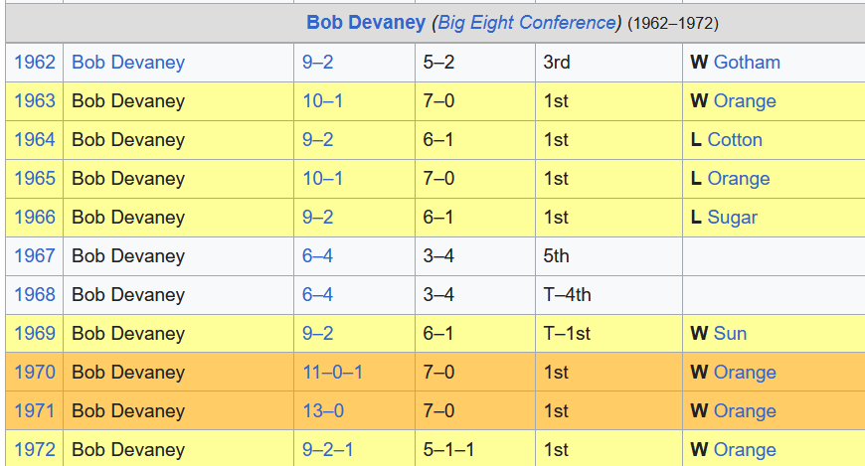Viewport: 865px width, 466px height.
Task: Open the 13–0 record link
Action: (x=323, y=411)
